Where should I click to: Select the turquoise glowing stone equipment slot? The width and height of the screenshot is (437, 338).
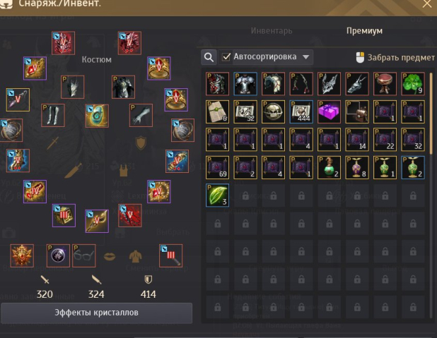pyautogui.click(x=97, y=116)
